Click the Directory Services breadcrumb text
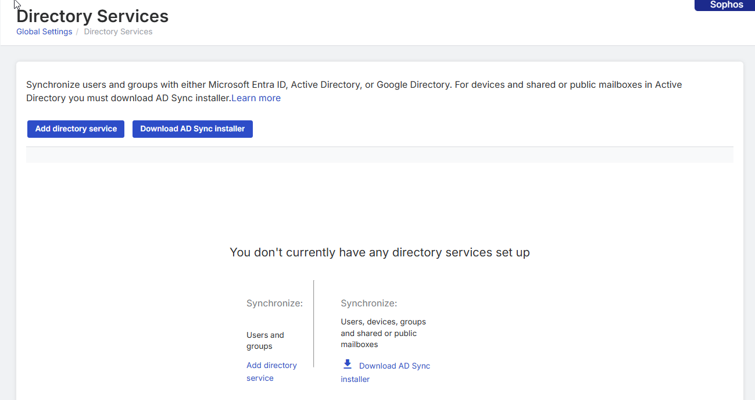 [118, 32]
